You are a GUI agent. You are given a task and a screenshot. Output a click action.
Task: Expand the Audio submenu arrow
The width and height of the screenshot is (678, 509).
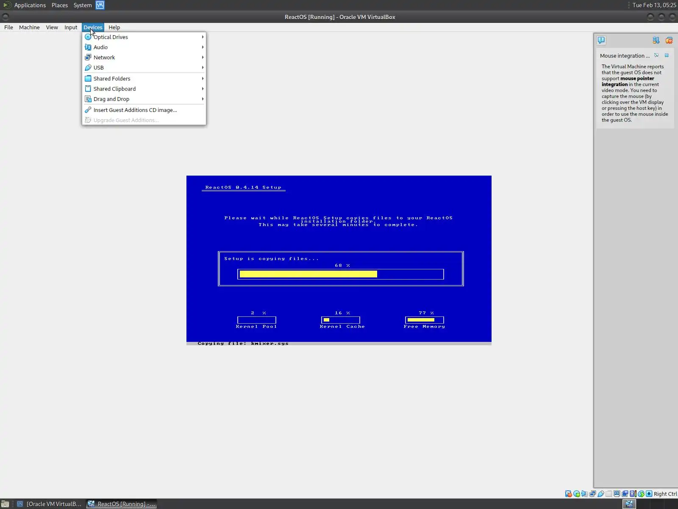[203, 47]
